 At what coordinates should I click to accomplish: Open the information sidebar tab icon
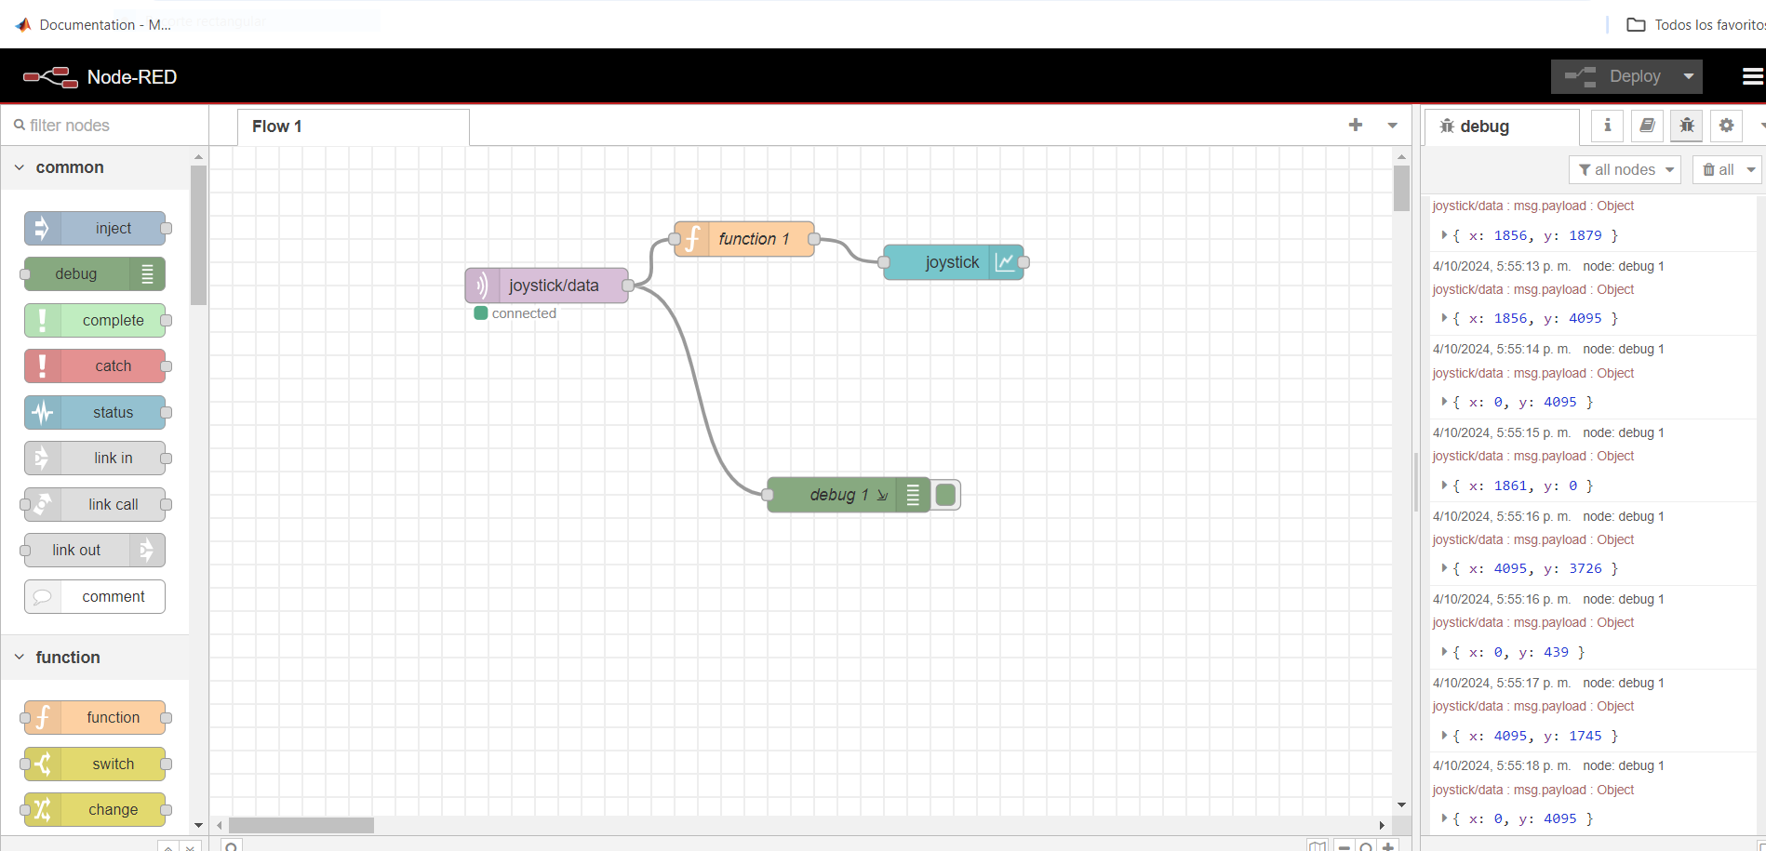(x=1607, y=126)
